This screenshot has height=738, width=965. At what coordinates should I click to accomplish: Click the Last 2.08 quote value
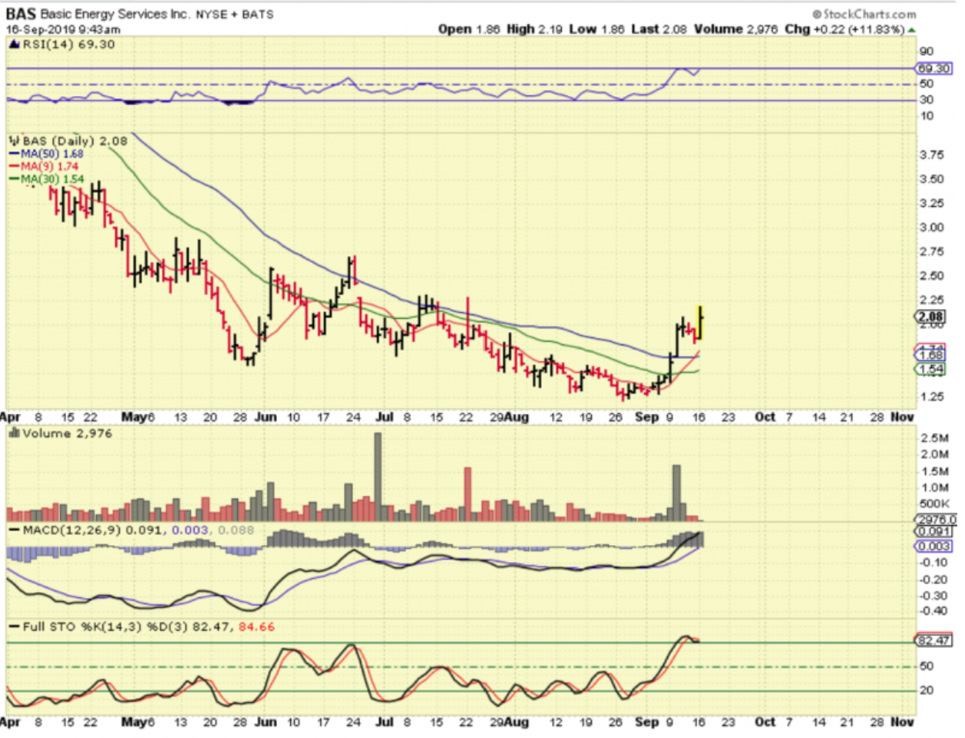pyautogui.click(x=659, y=29)
